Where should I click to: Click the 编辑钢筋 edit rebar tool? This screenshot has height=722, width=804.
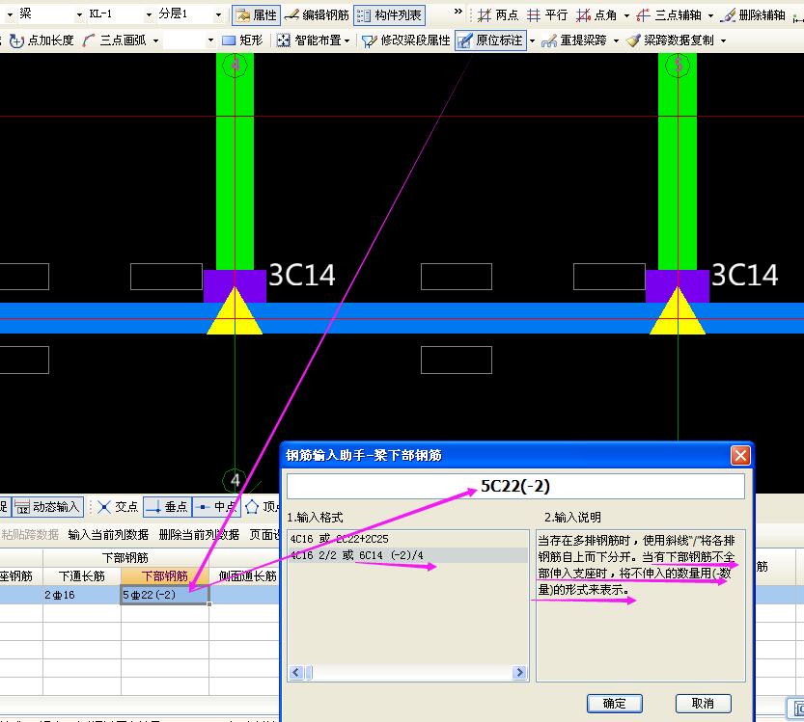[x=317, y=15]
